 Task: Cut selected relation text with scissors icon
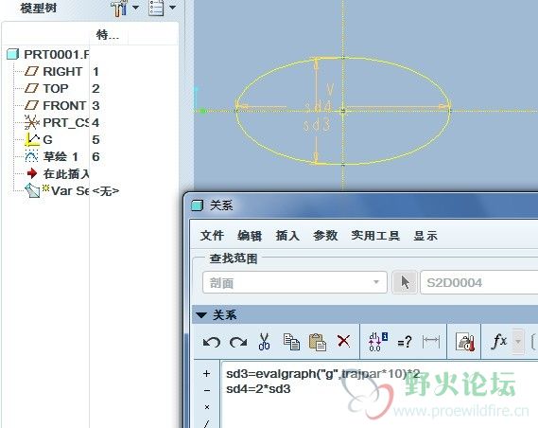tap(264, 342)
